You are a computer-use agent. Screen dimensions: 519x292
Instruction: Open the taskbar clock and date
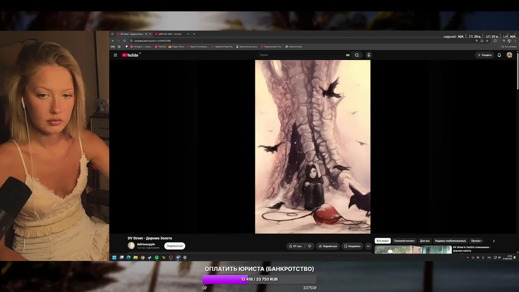(x=508, y=258)
